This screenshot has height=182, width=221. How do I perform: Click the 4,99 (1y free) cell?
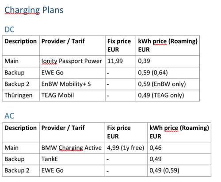coord(126,148)
